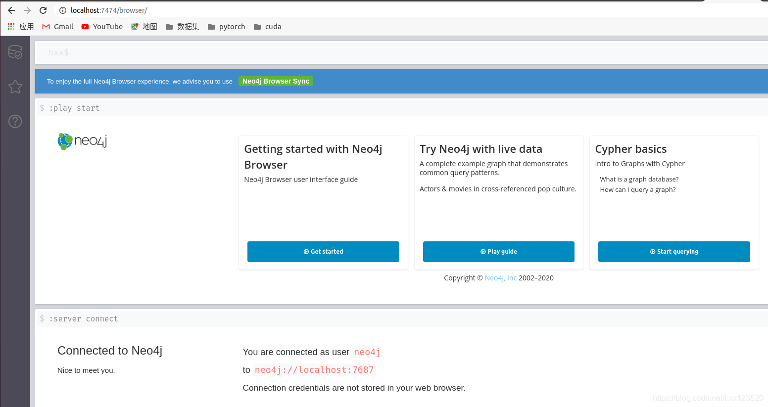Image resolution: width=768 pixels, height=407 pixels.
Task: Click the neo4j logo image
Action: 82,141
